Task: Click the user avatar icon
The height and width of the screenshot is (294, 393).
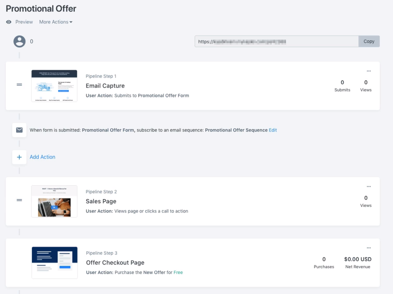Action: coord(20,42)
